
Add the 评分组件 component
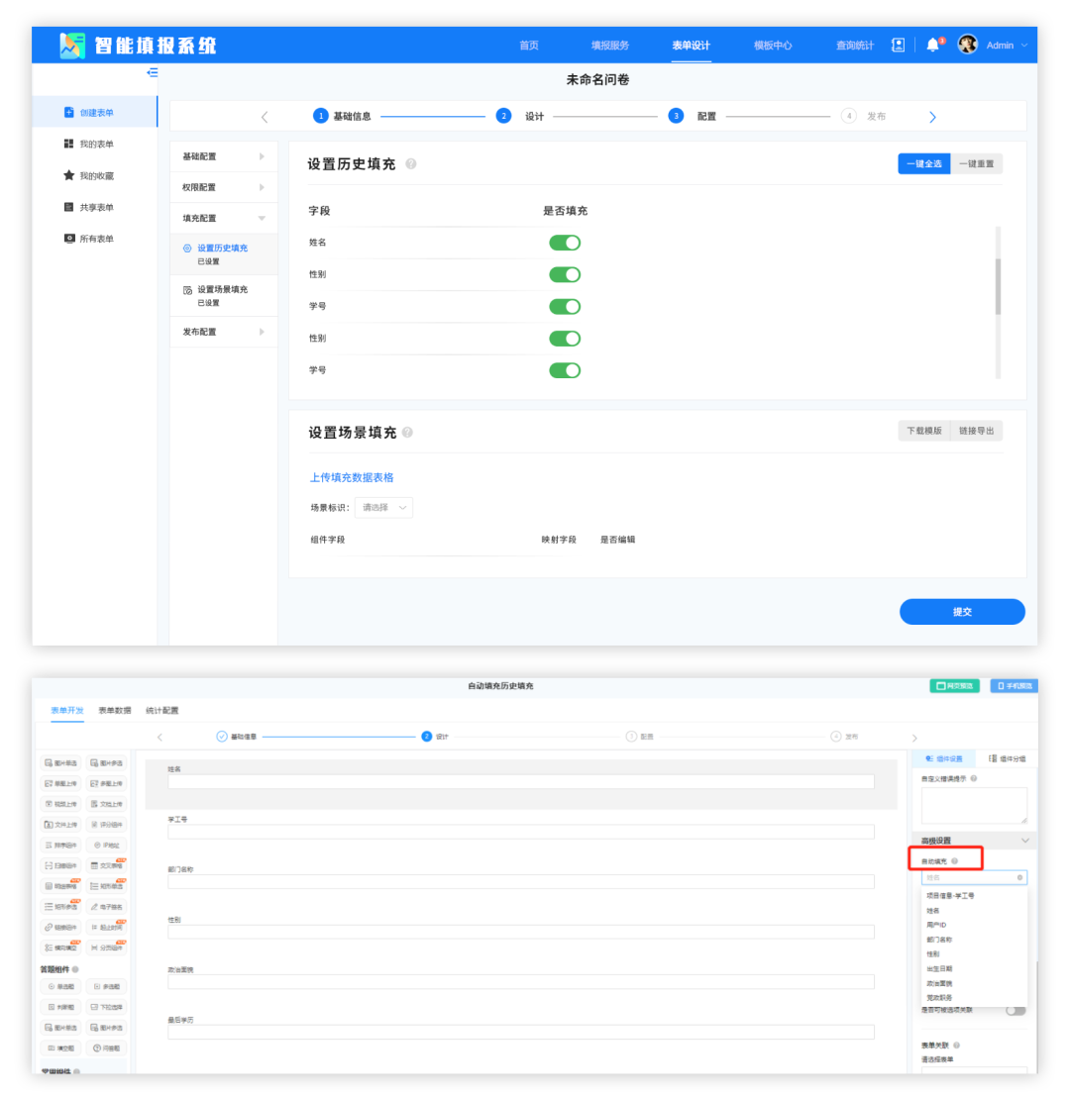click(x=107, y=824)
